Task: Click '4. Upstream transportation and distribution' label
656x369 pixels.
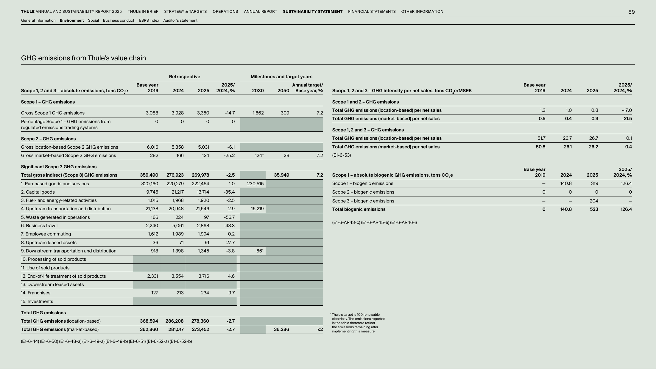Action: tap(66, 209)
